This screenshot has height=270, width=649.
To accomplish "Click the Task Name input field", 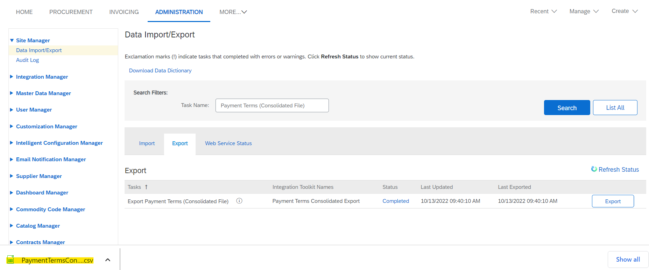I will coord(272,105).
